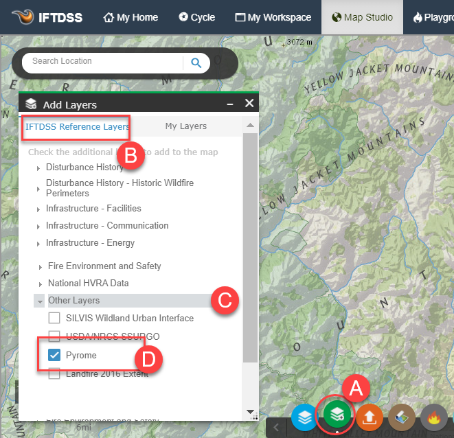
Task: Click the Search Location input field
Action: [103, 62]
